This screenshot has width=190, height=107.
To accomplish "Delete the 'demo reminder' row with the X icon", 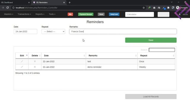I will (x=35, y=67).
